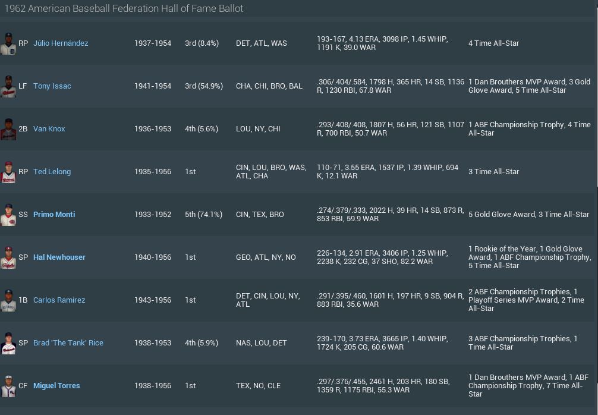Open Van Knox player profile link
Image resolution: width=598 pixels, height=415 pixels.
point(49,129)
